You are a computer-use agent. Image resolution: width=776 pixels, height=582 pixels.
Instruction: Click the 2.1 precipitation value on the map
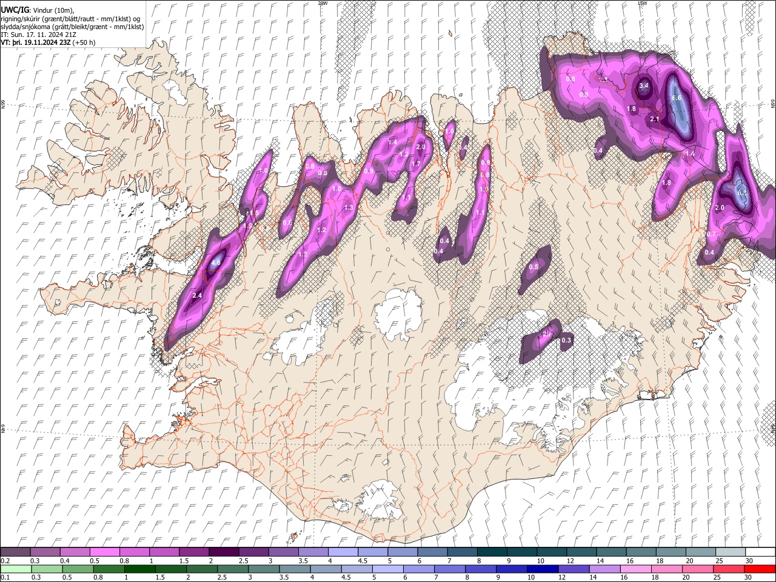click(655, 119)
